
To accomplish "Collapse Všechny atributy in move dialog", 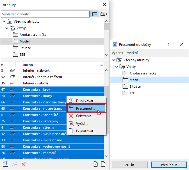I will coord(114,60).
